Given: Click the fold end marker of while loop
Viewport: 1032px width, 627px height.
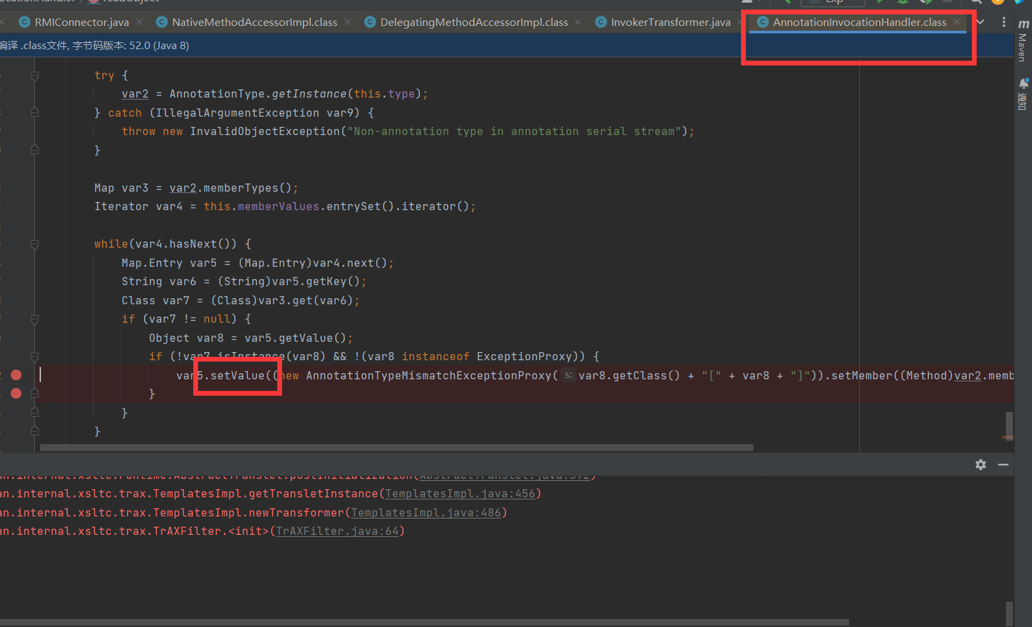Looking at the screenshot, I should 35,431.
